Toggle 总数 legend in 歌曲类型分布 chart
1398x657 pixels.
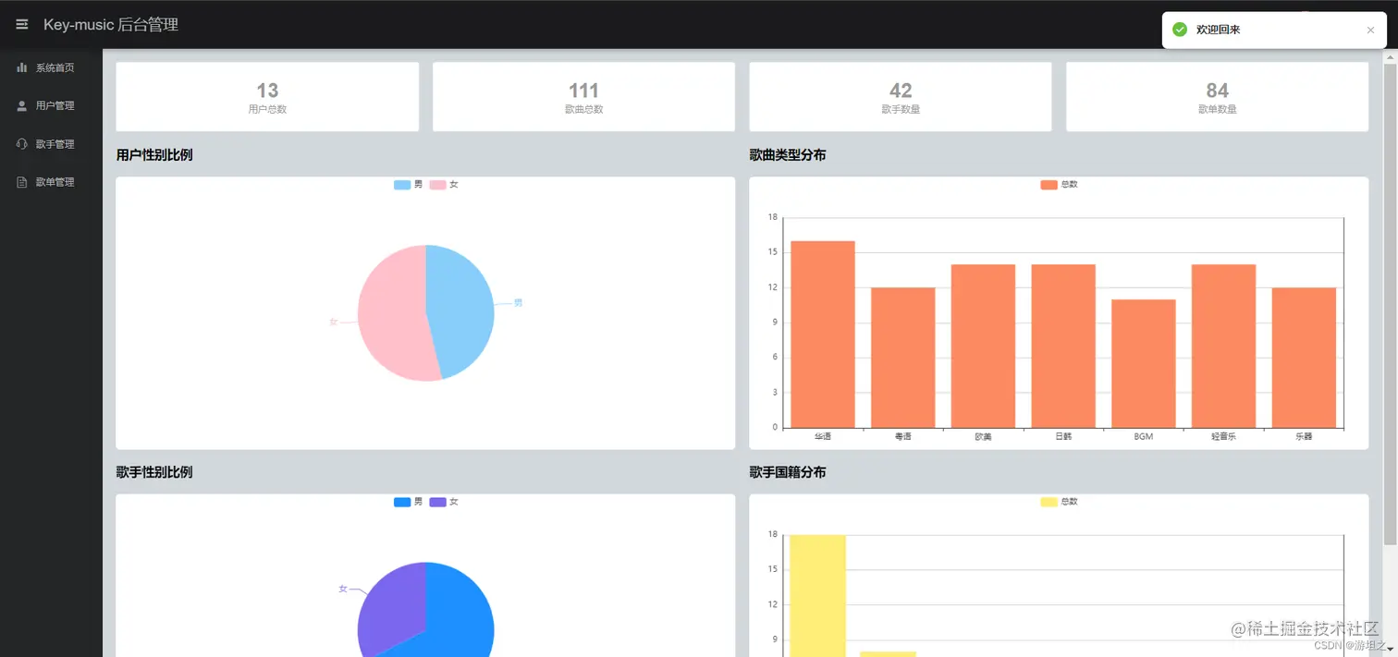tap(1059, 185)
